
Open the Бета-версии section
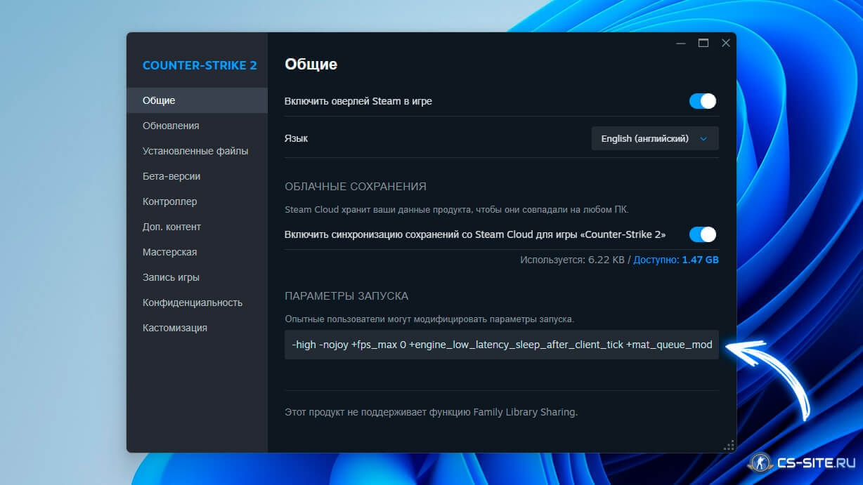coord(197,176)
